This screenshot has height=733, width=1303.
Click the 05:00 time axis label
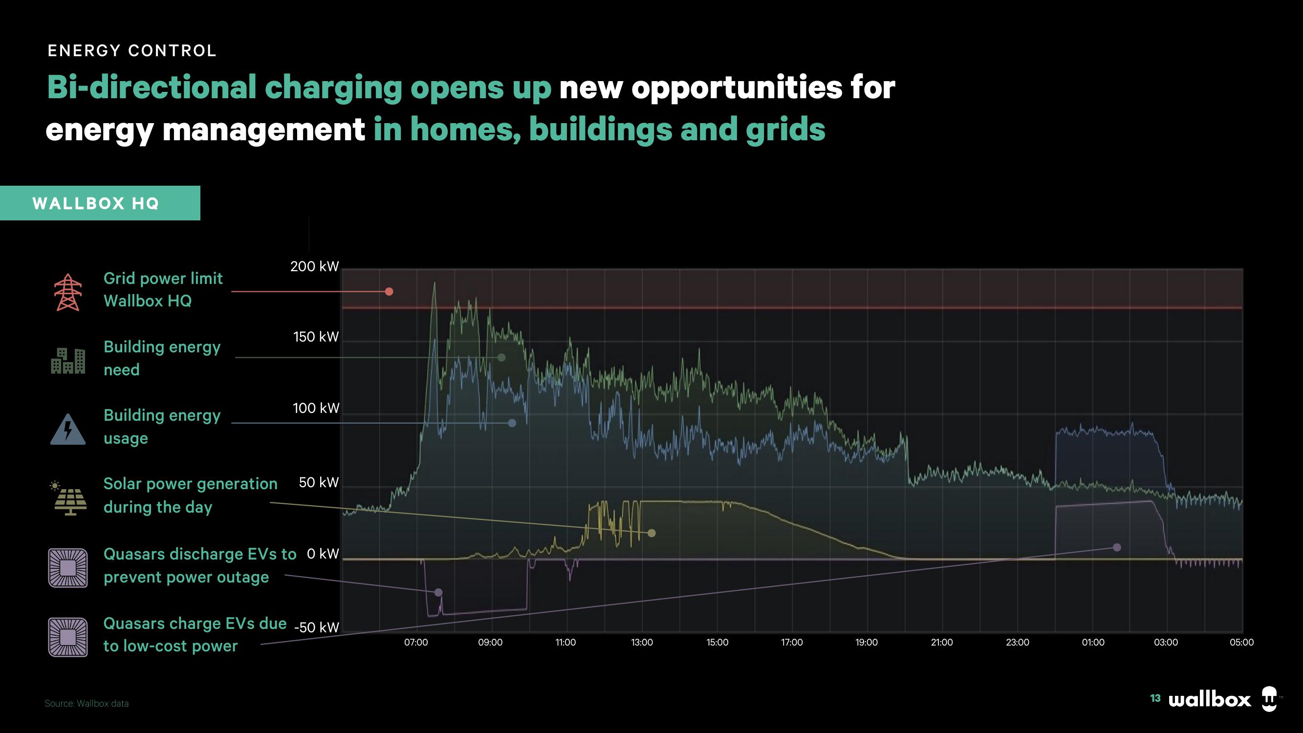pyautogui.click(x=1242, y=643)
